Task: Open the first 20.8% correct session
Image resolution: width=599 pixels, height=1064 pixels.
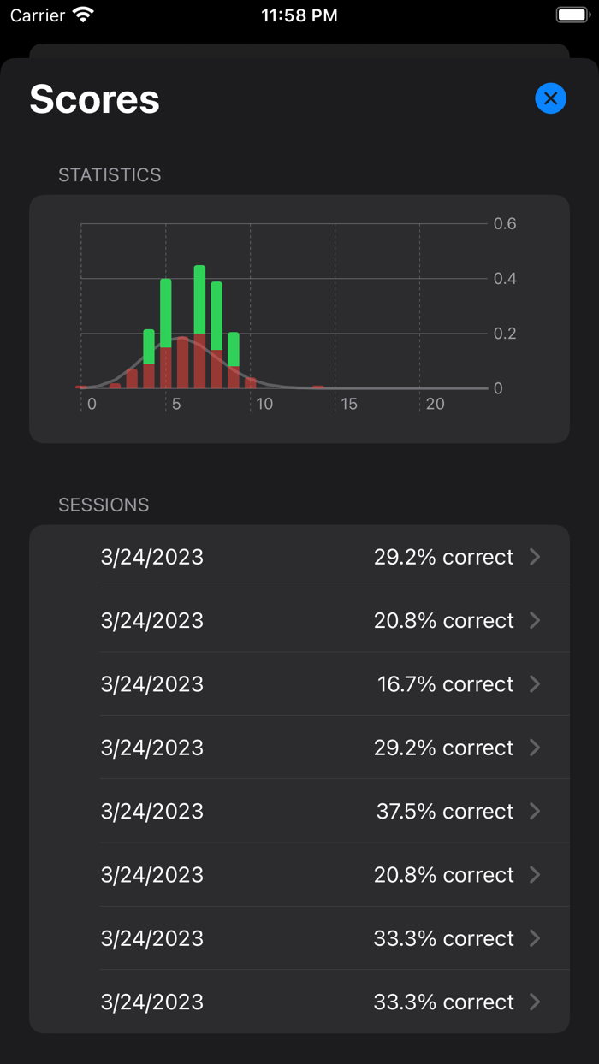Action: tap(334, 620)
